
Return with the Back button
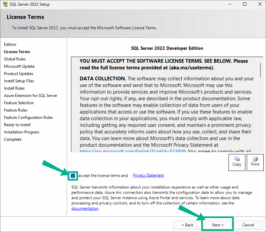(187, 225)
